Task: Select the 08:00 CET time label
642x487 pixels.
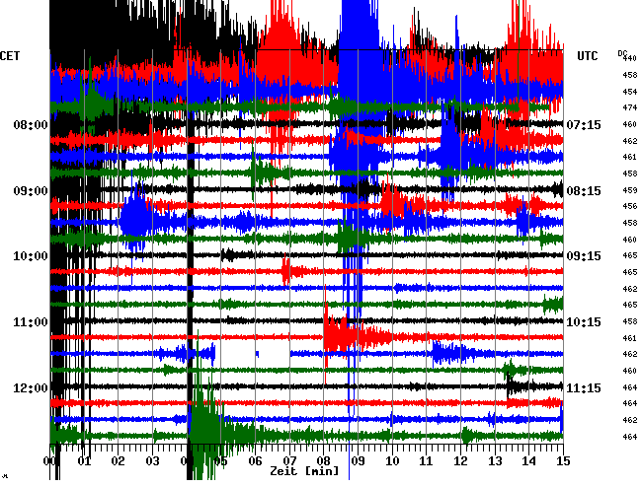Action: pos(31,125)
